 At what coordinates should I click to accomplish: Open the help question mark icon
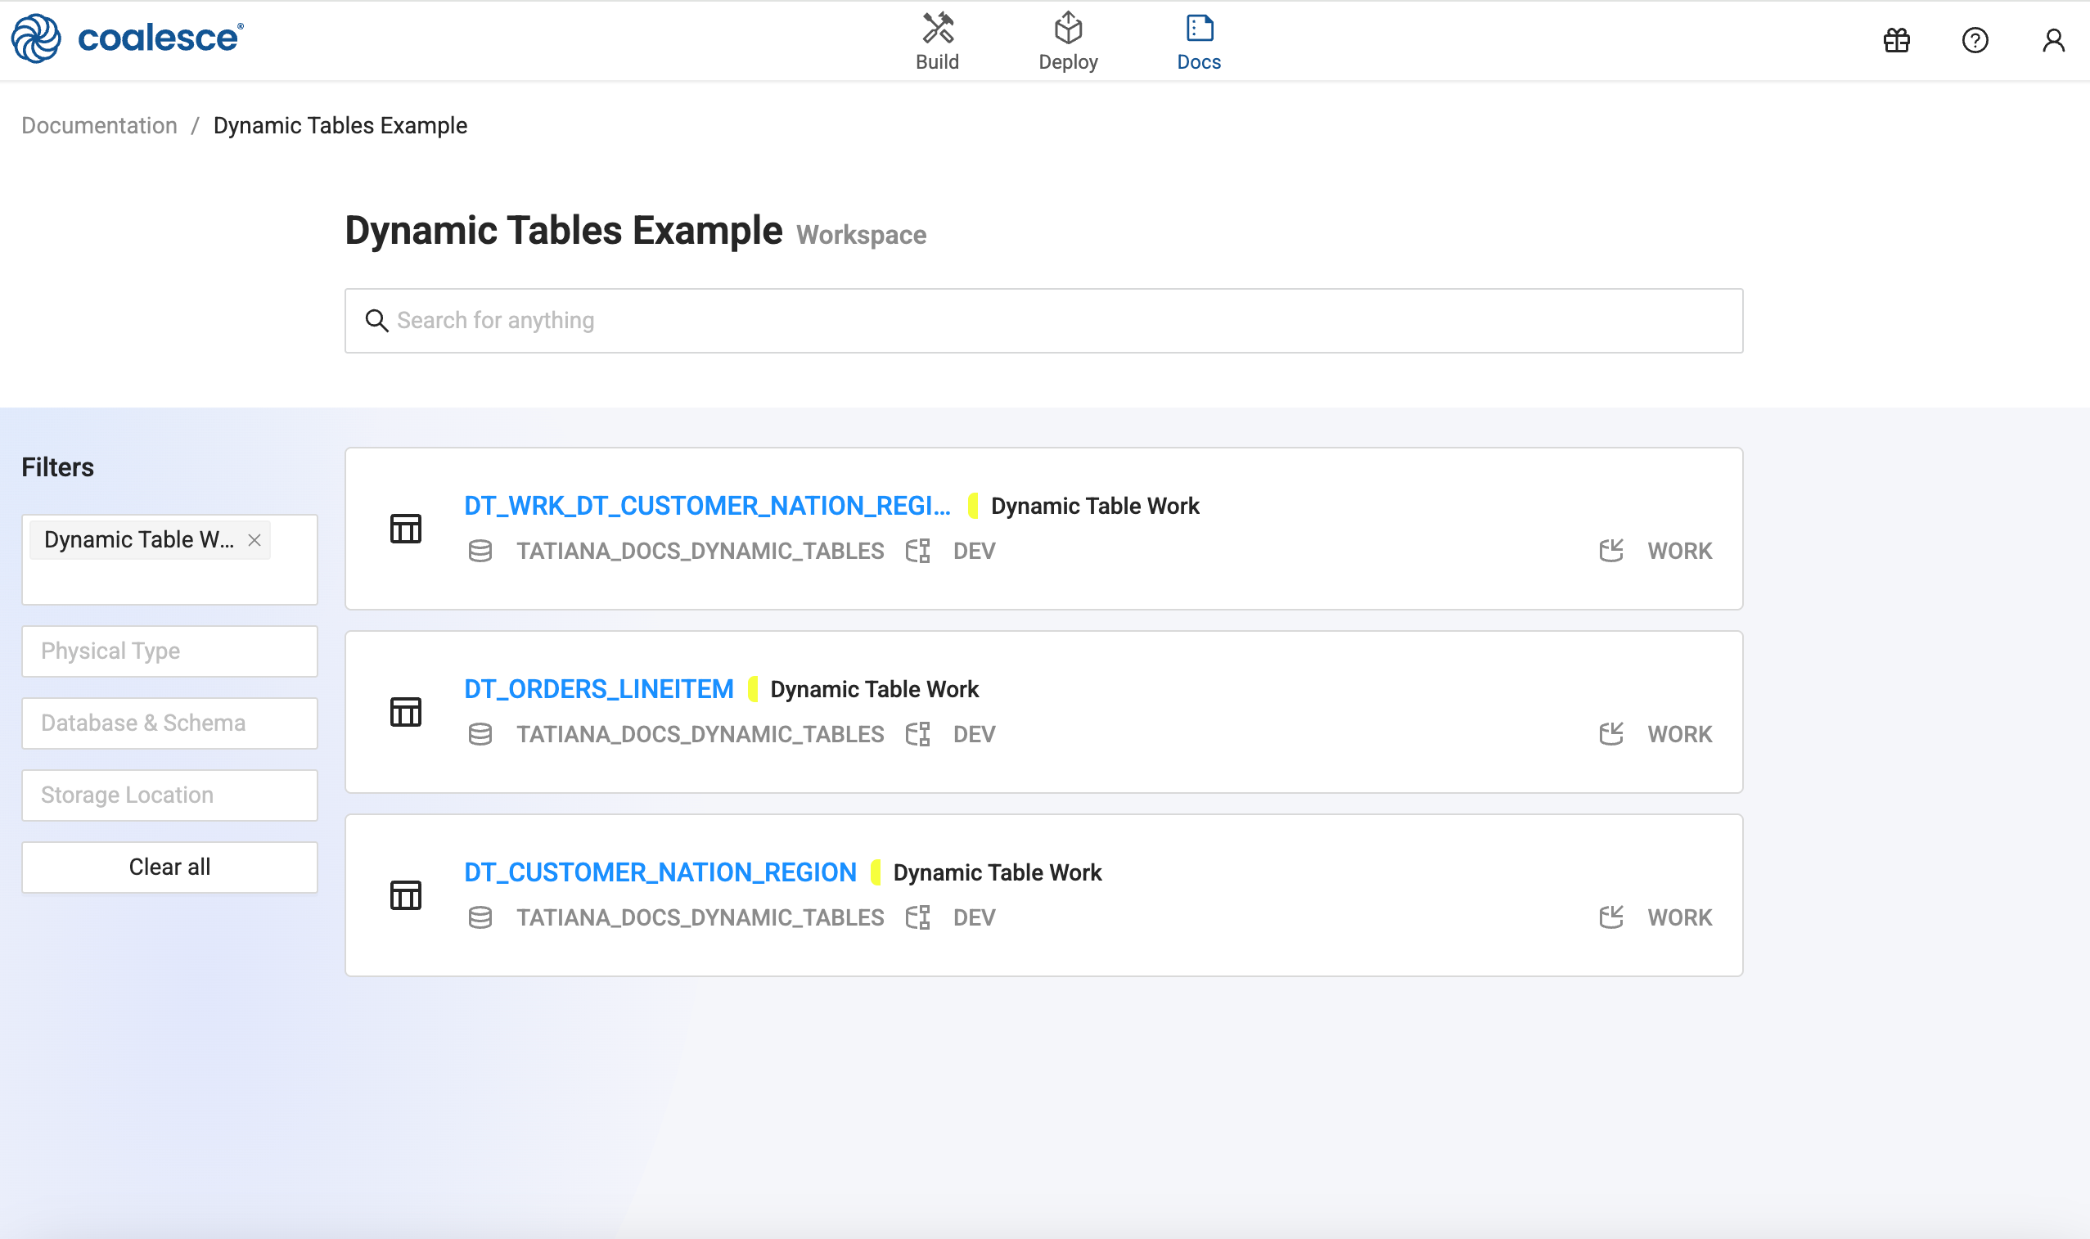point(1975,40)
